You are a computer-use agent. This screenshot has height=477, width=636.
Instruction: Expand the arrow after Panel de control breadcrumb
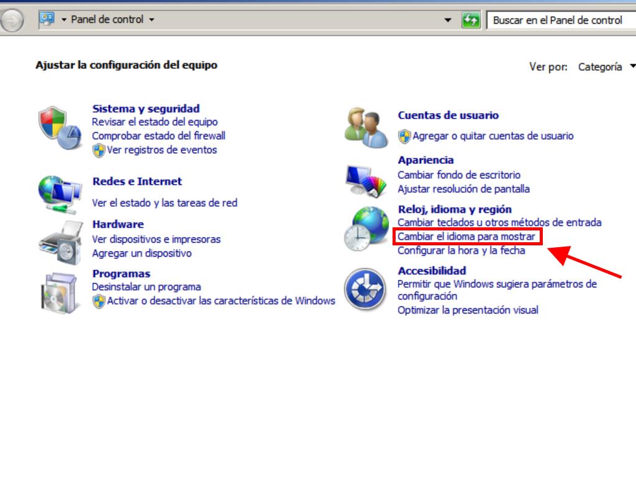click(x=152, y=19)
